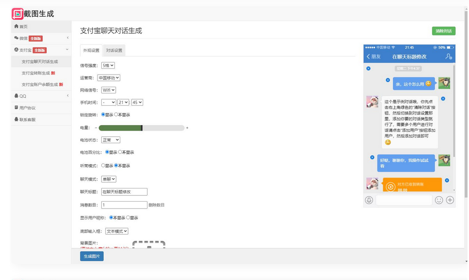The width and height of the screenshot is (469, 280).
Task: Collapse the 支付宝 menu chevron
Action: 67,49
